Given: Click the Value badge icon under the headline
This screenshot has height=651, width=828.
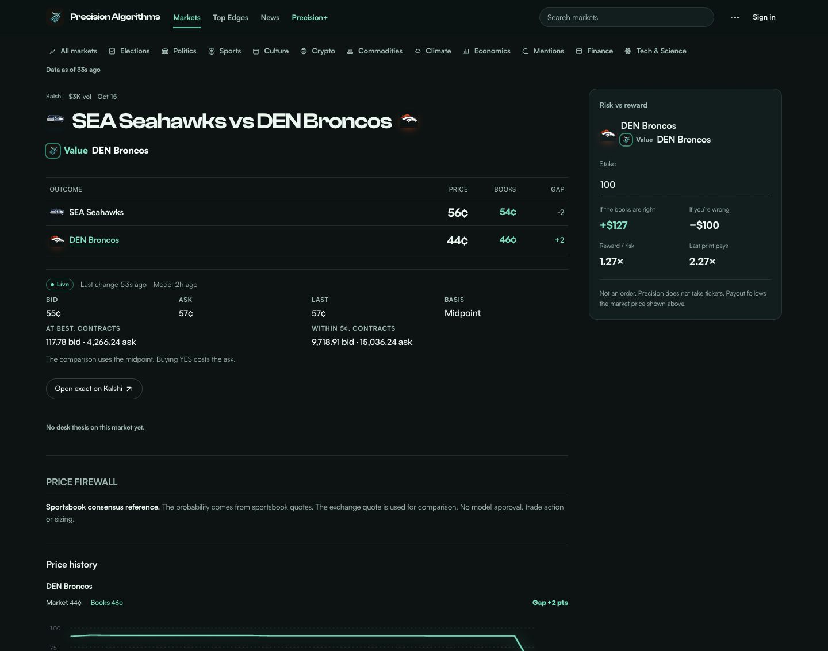Looking at the screenshot, I should click(x=53, y=151).
